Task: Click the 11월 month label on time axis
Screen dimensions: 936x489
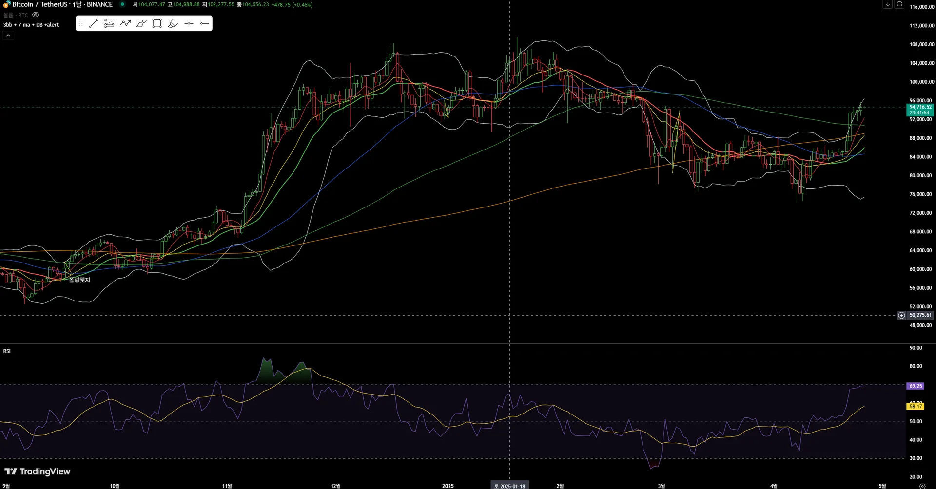Action: (227, 486)
